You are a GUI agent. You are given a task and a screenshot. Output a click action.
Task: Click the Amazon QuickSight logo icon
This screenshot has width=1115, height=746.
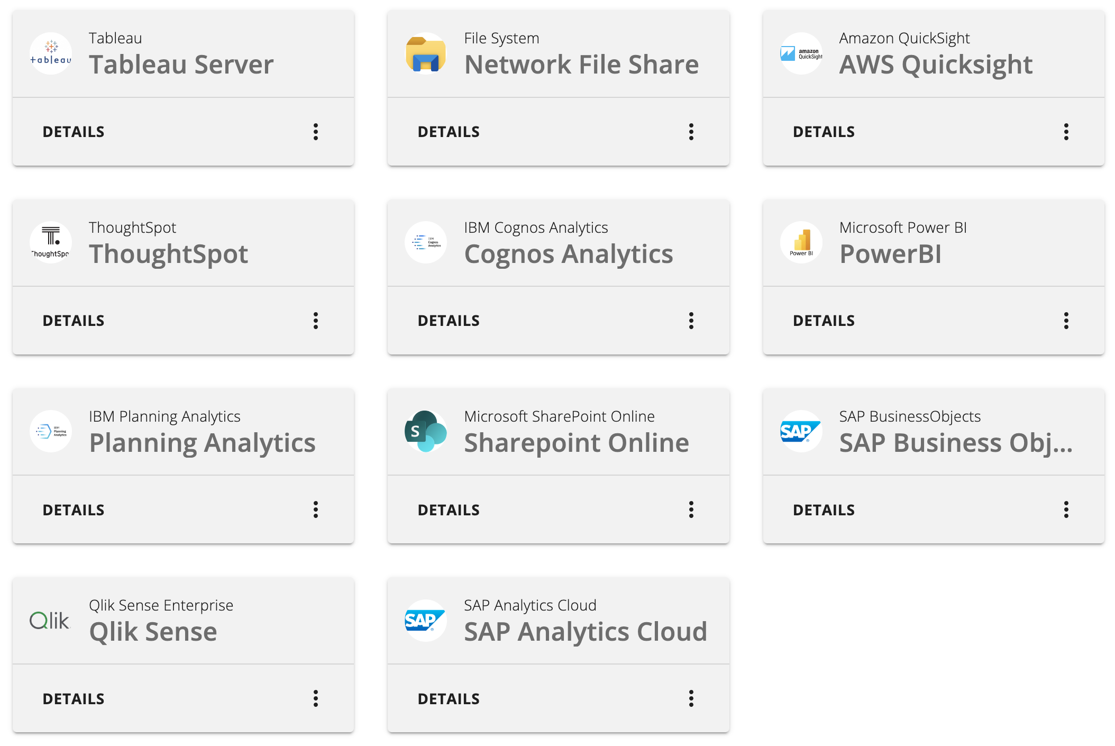pos(801,53)
